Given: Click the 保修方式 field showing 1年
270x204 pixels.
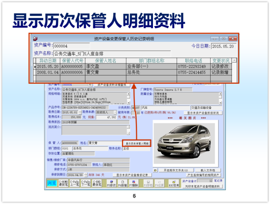Looking at the screenshot, I should click(98, 169).
